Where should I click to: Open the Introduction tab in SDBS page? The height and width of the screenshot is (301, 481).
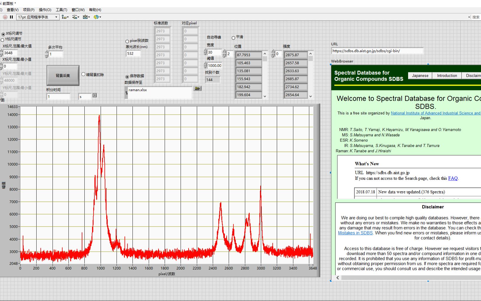pyautogui.click(x=447, y=76)
